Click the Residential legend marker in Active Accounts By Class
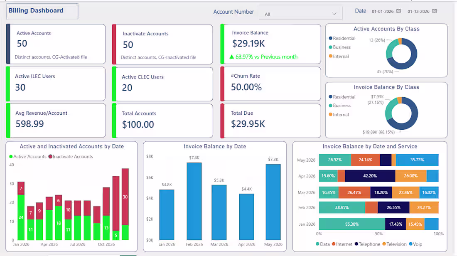 331,38
